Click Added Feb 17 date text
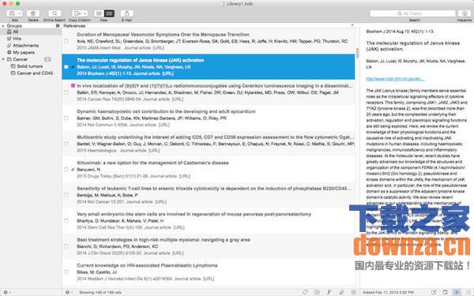Image resolution: width=474 pixels, height=296 pixels. pyautogui.click(x=389, y=292)
